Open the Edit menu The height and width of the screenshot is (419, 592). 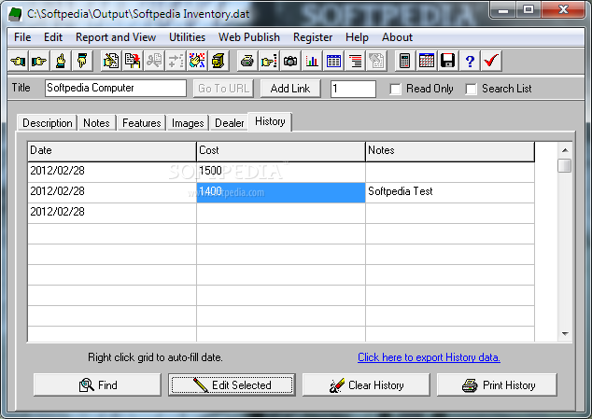[53, 37]
